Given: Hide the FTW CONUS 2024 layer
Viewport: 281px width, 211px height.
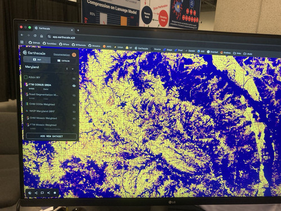Looking at the screenshot, I should [x=74, y=86].
